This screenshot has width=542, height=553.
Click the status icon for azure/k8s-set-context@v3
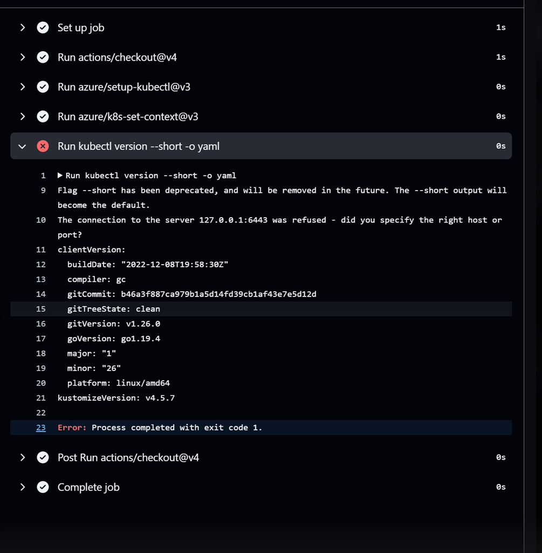coord(43,117)
